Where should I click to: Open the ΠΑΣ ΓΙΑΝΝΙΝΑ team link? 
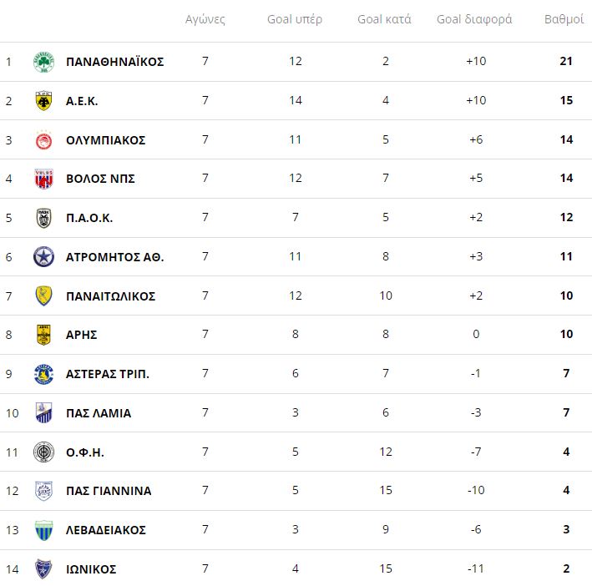pyautogui.click(x=109, y=491)
